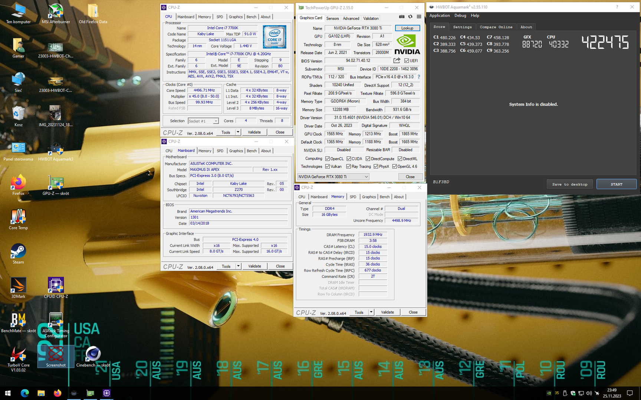Open GPU-Z skrót desktop shortcut
This screenshot has width=641, height=400.
pos(56,185)
